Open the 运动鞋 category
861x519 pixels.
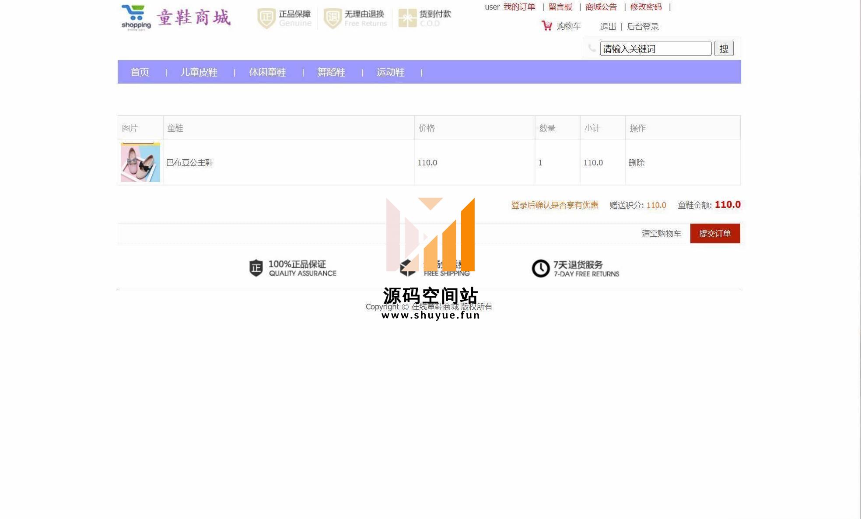tap(391, 72)
